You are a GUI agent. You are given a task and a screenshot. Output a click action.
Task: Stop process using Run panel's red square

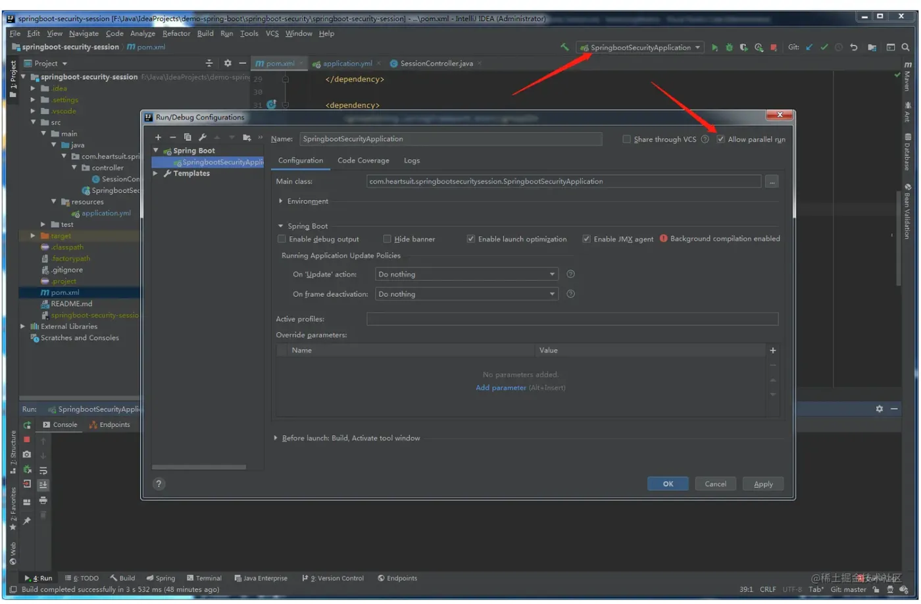point(27,440)
